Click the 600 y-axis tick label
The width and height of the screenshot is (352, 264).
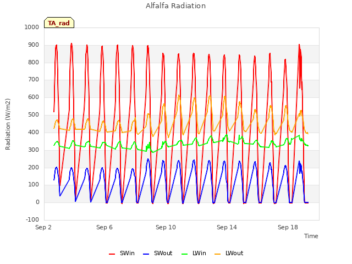coord(34,97)
